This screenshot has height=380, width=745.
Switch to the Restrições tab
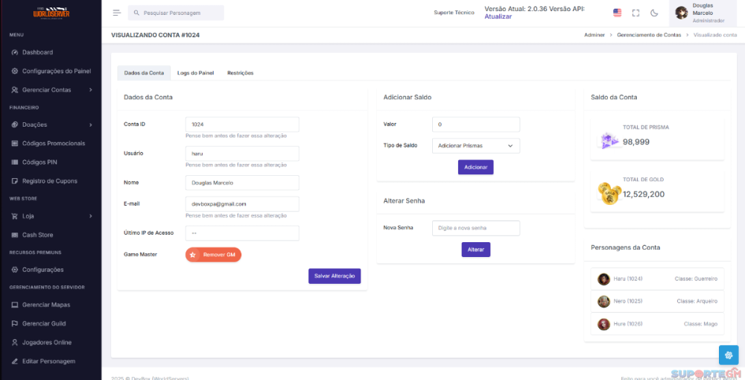(x=240, y=73)
